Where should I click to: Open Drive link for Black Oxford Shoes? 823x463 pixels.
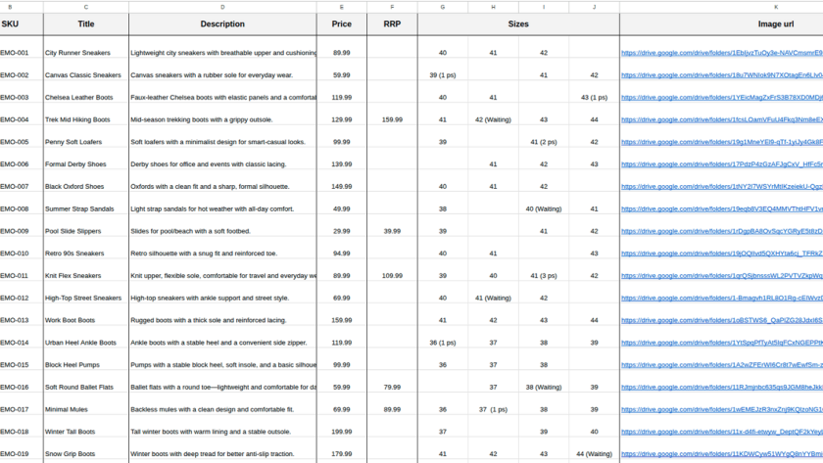(x=722, y=187)
